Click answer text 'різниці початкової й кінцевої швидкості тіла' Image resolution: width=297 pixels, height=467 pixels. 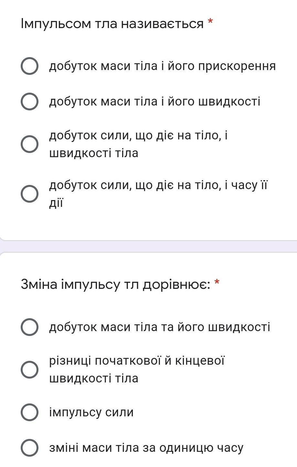(137, 370)
